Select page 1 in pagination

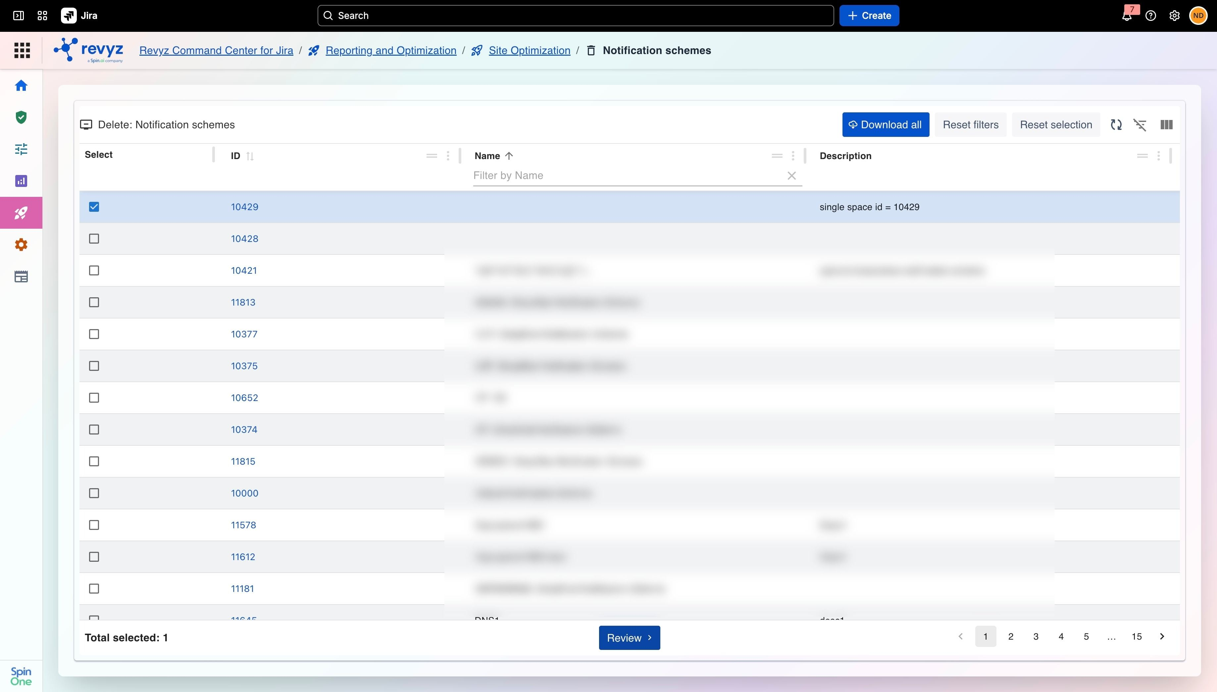pos(986,636)
